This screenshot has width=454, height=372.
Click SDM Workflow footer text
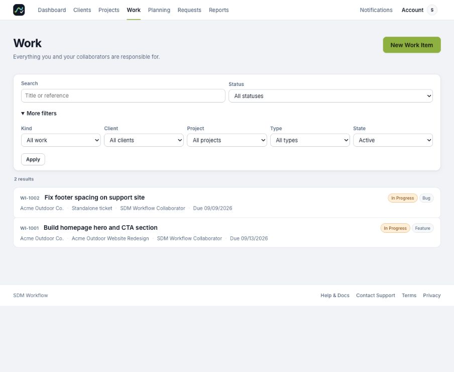(31, 295)
